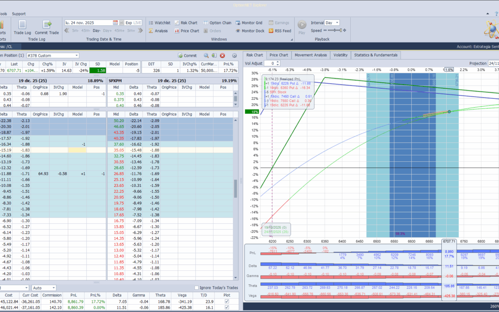This screenshot has height=312, width=499.
Task: Click Day+ to advance one day
Action: pyautogui.click(x=107, y=31)
